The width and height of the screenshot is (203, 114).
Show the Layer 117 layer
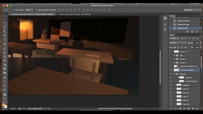click(x=171, y=51)
